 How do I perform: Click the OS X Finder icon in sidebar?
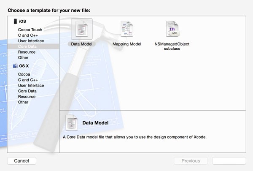pos(15,66)
